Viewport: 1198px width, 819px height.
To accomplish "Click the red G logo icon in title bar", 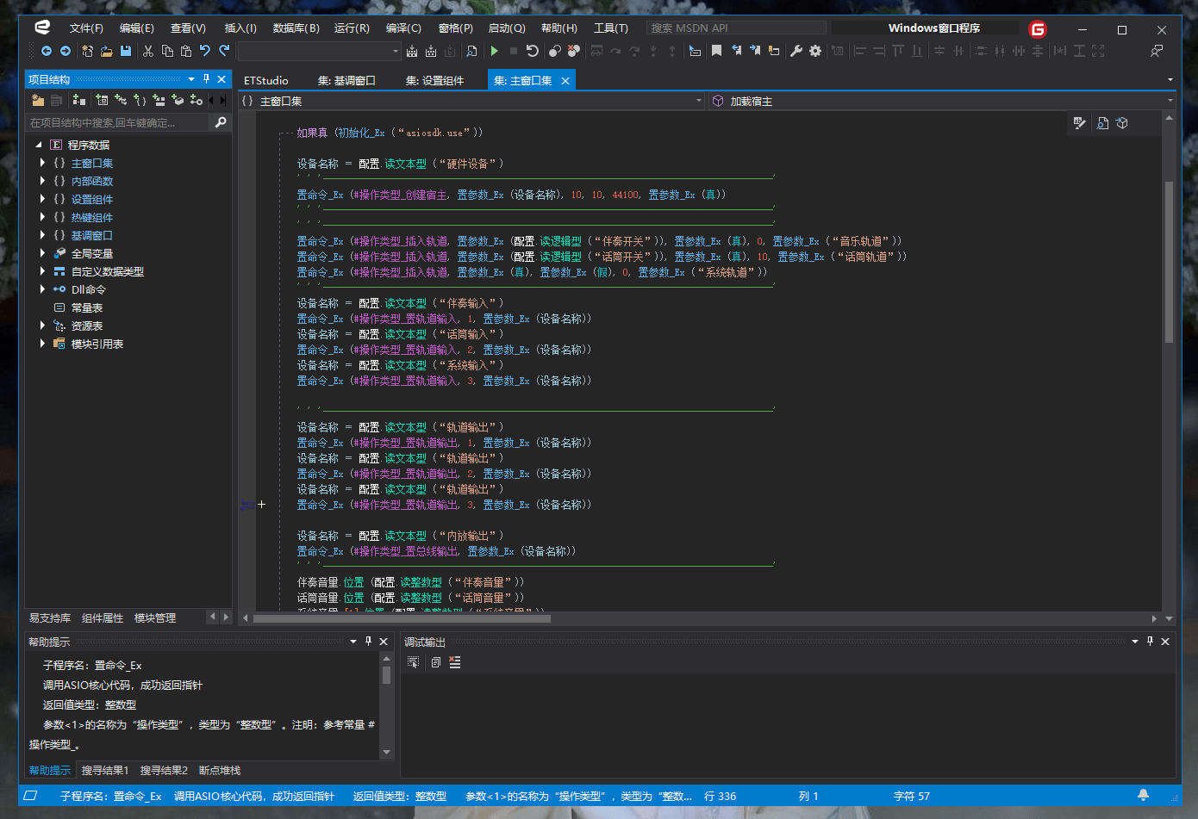I will pyautogui.click(x=1038, y=29).
